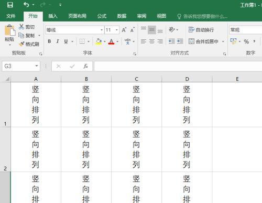Click the confirm checkmark in formula bar
This screenshot has width=262, height=203.
(x=72, y=66)
